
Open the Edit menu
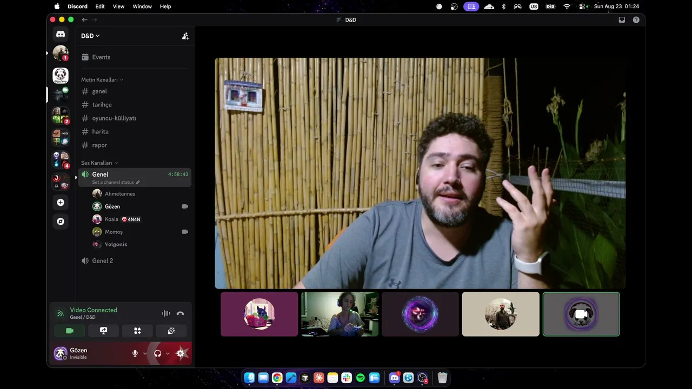(x=100, y=6)
